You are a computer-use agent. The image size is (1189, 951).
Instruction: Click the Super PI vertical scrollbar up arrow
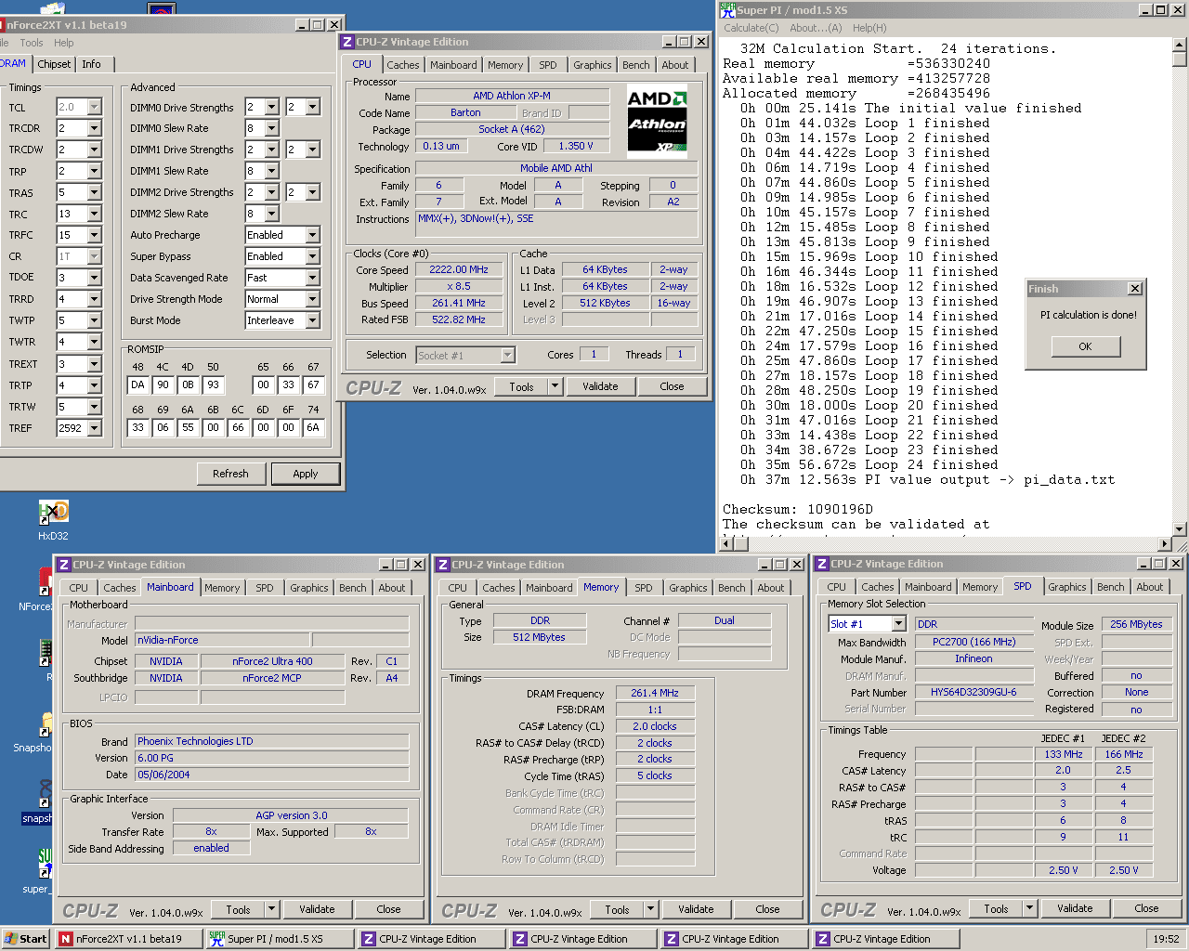pyautogui.click(x=1180, y=45)
